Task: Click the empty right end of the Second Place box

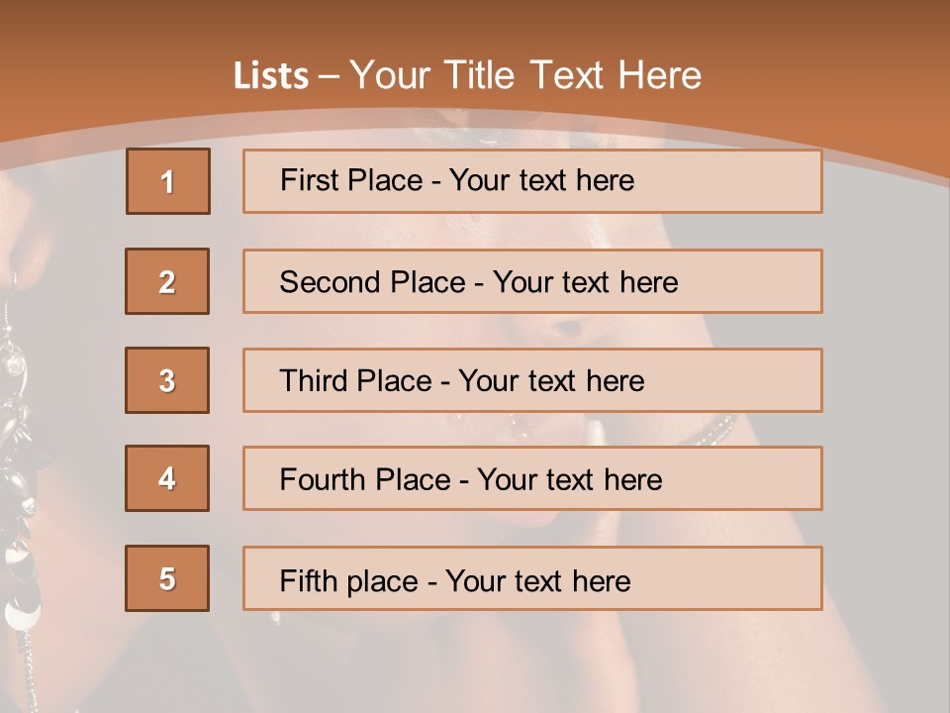Action: click(762, 282)
